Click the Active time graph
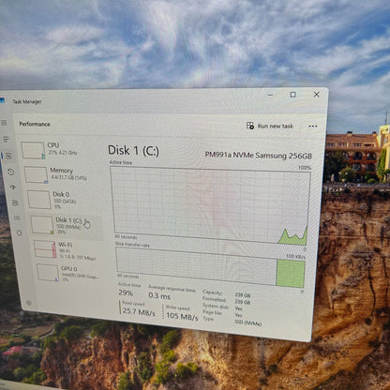This screenshot has width=390, height=390. (210, 205)
